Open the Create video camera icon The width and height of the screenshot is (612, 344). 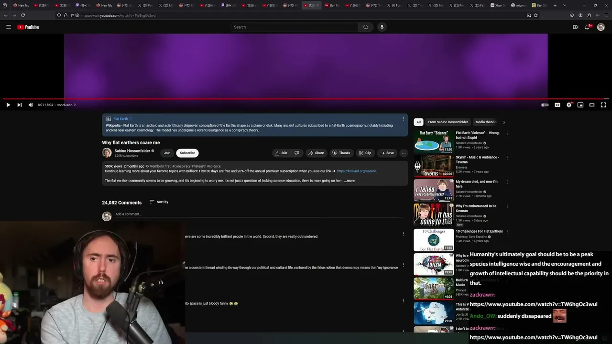click(575, 27)
